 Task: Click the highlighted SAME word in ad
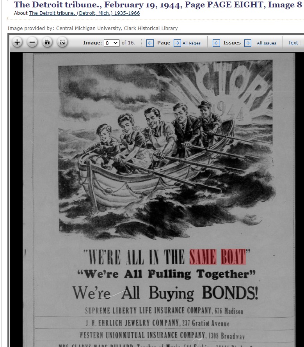point(203,257)
